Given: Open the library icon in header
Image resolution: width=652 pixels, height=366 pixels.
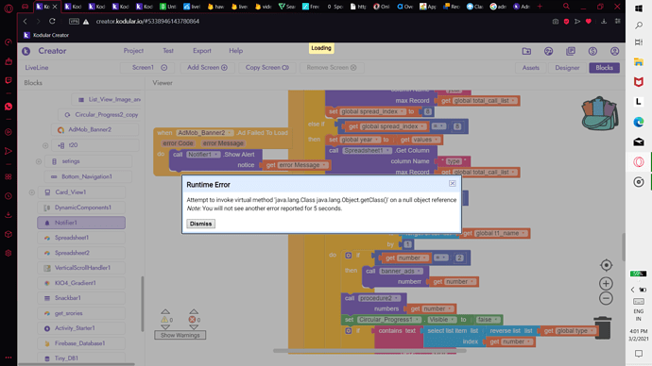Looking at the screenshot, I should 571,51.
